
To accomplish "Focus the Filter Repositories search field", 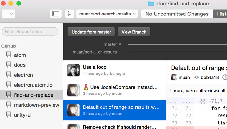I will coord(30,31).
